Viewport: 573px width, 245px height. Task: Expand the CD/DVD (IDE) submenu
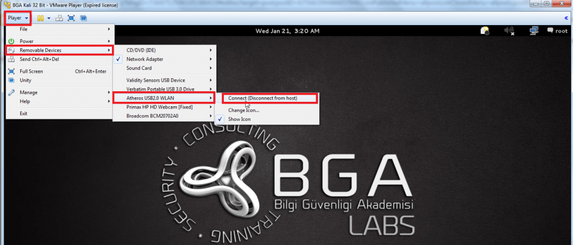tap(164, 50)
